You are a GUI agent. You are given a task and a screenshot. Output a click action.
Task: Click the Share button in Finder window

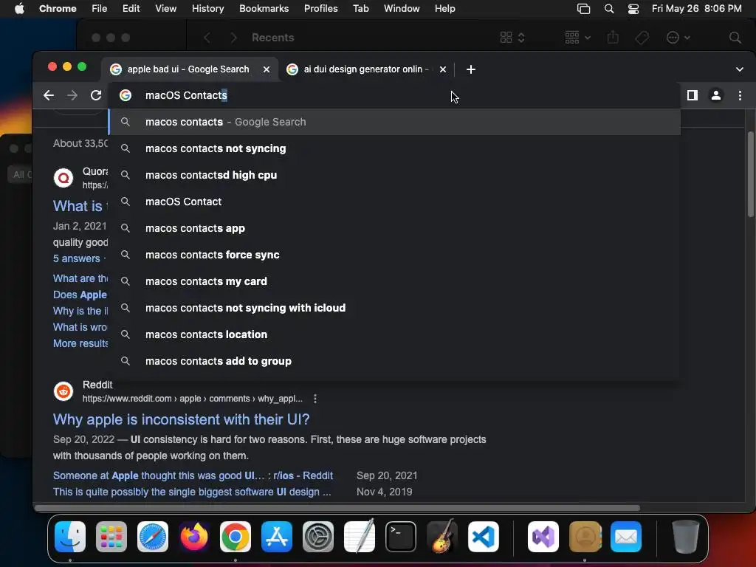pos(613,37)
